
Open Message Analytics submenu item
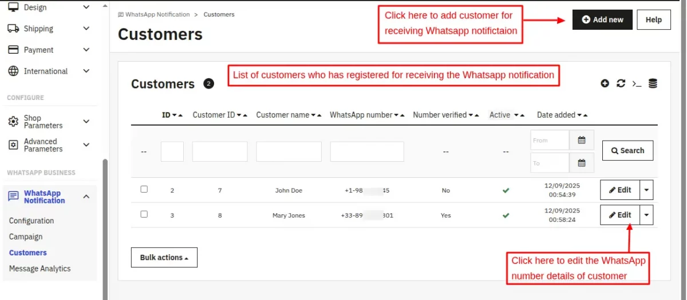pyautogui.click(x=40, y=269)
